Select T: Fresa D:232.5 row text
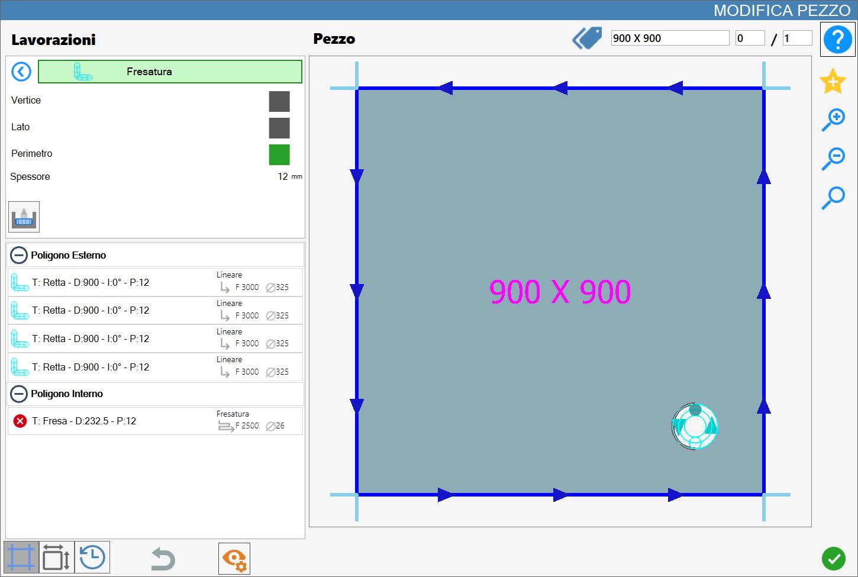 point(84,421)
